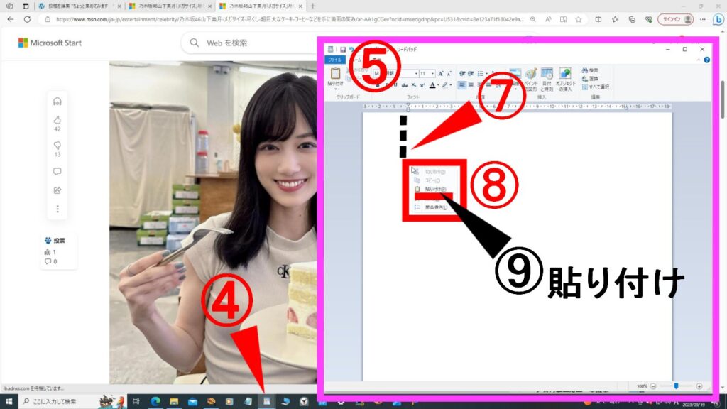The image size is (727, 409).
Task: Open Edge settings and more (three dots)
Action: coord(703,19)
